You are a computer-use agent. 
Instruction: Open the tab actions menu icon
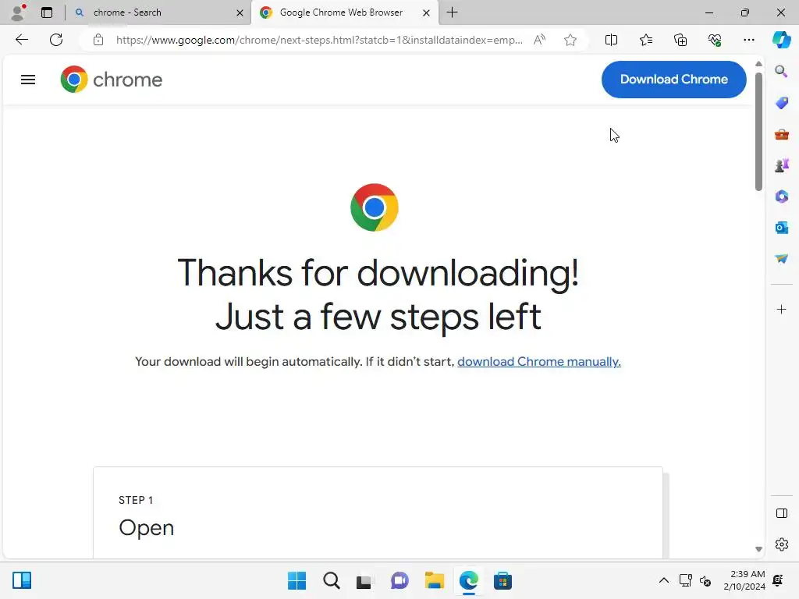click(46, 12)
